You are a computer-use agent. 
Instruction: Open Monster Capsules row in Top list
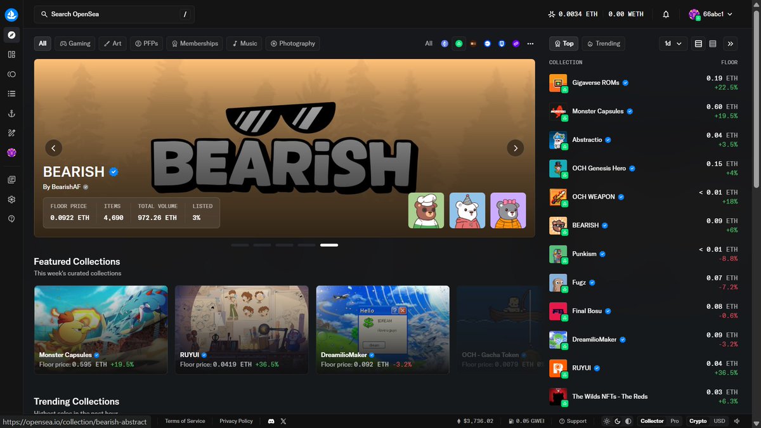pyautogui.click(x=644, y=112)
